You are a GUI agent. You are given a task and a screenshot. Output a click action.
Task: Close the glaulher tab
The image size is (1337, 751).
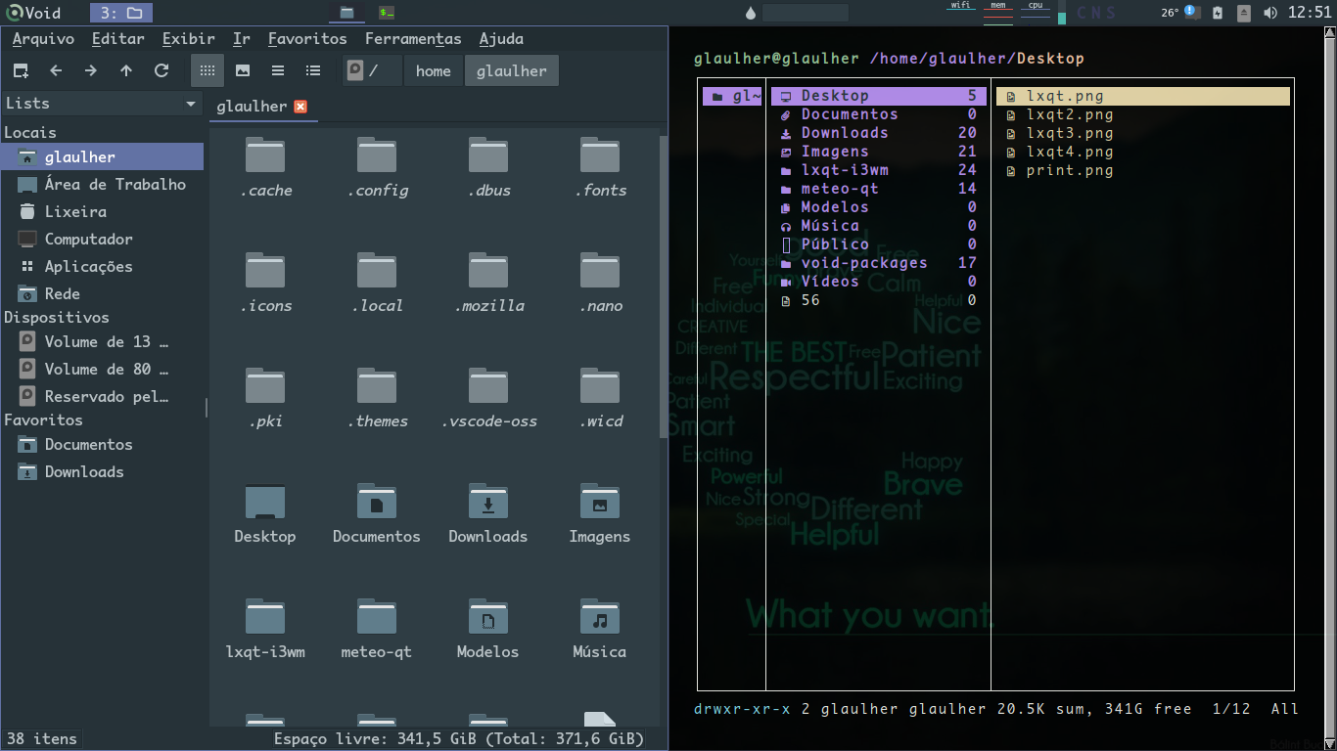[x=300, y=107]
